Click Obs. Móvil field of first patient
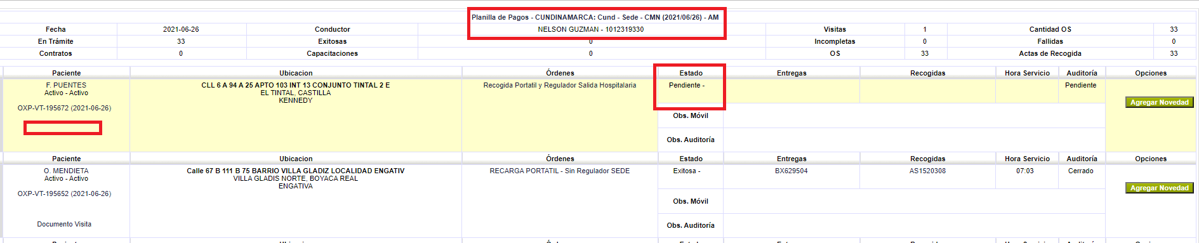The image size is (1199, 243). coord(914,115)
